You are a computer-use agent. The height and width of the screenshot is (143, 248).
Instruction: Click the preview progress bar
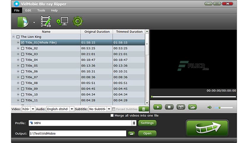[193, 97]
